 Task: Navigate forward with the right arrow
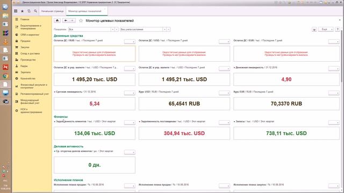(72, 20)
